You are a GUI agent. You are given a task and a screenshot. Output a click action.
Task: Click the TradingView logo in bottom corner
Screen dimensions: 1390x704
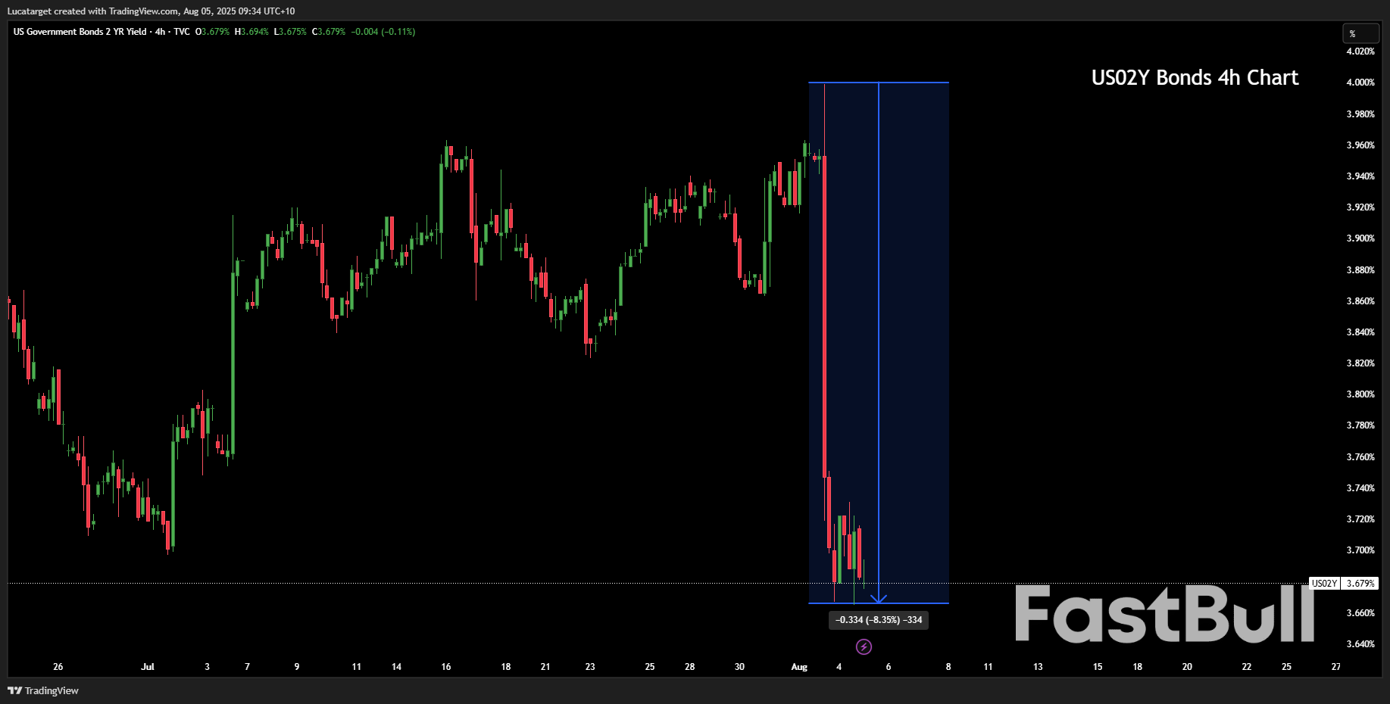point(43,690)
